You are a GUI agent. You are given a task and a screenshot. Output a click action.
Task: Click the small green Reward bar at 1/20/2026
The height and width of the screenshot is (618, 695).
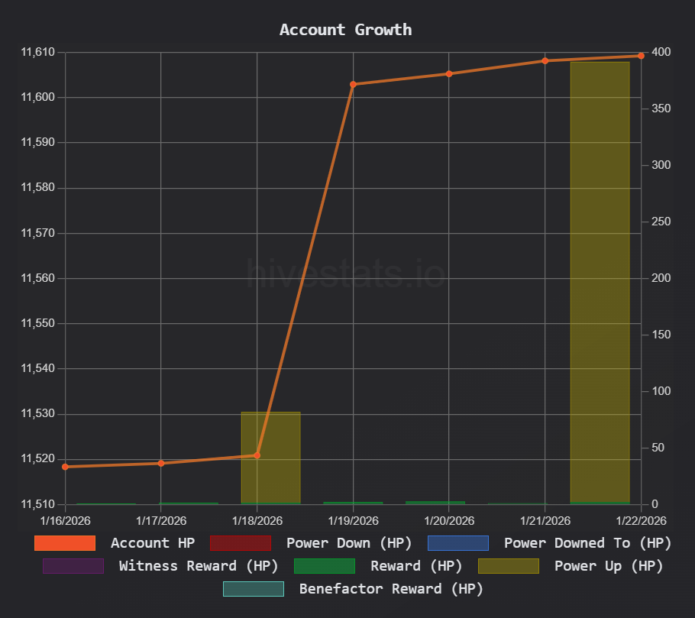pyautogui.click(x=435, y=503)
